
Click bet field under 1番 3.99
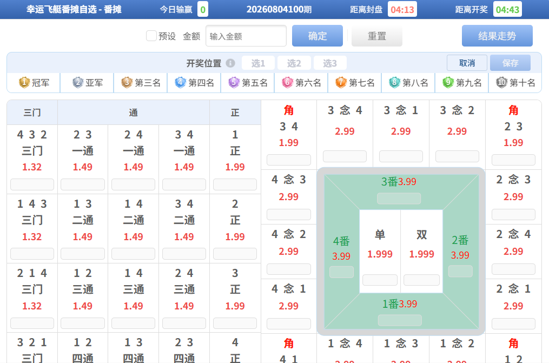[400, 320]
